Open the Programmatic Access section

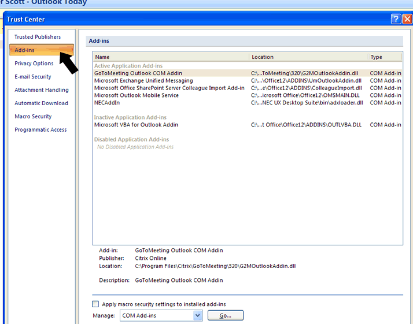tap(40, 129)
